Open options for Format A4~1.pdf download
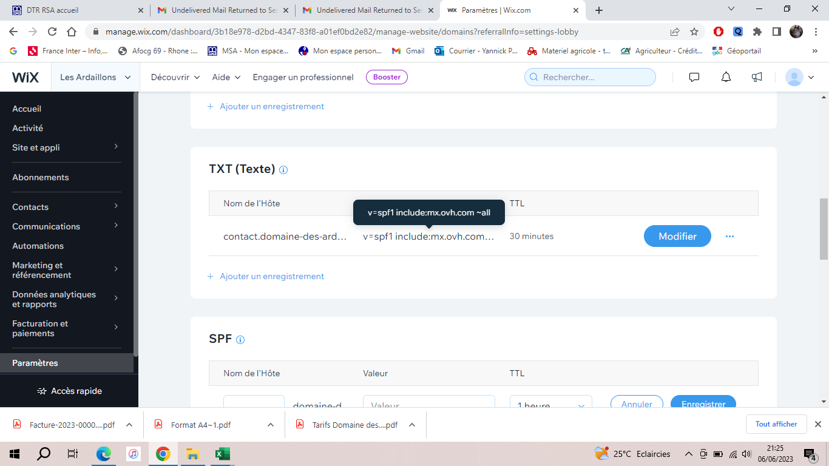 (x=271, y=425)
